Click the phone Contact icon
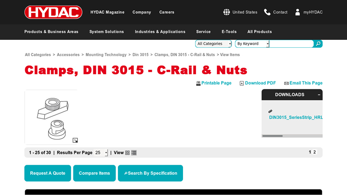 (x=267, y=12)
